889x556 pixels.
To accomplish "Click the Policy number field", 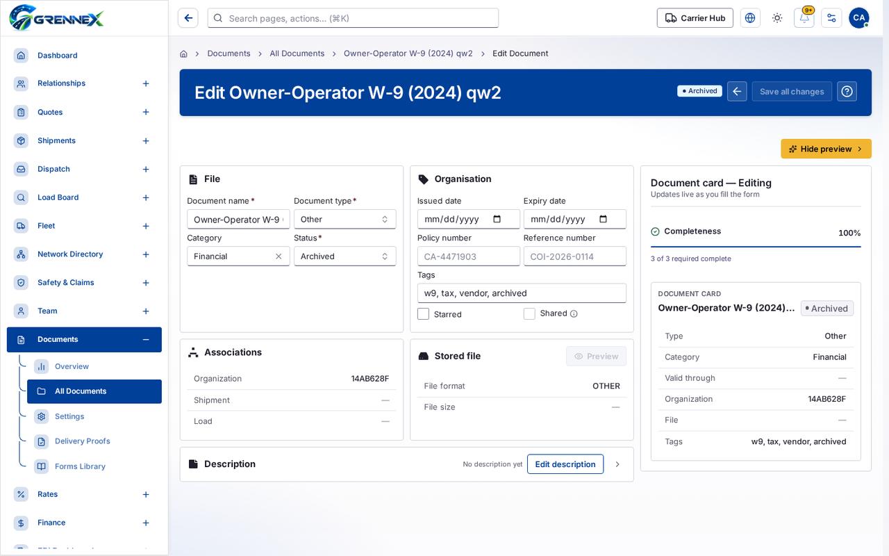I will click(468, 256).
